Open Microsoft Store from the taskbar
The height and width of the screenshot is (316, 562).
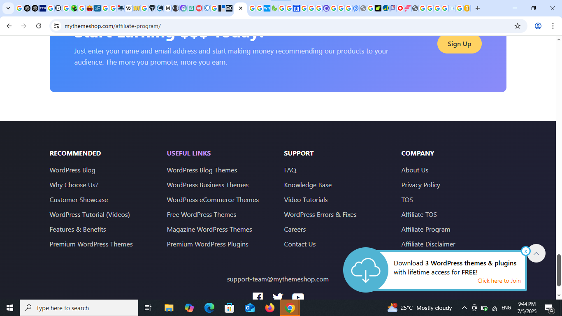pos(230,308)
